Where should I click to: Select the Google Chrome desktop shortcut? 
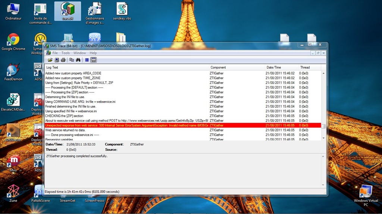point(13,42)
